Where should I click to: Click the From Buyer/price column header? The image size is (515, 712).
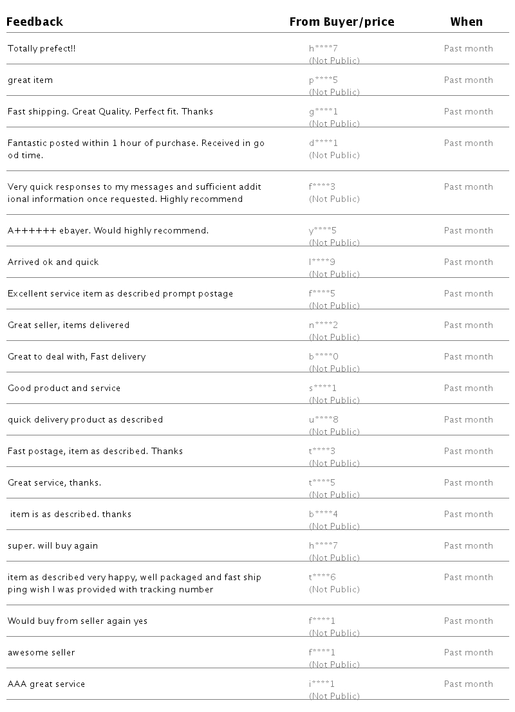(342, 22)
